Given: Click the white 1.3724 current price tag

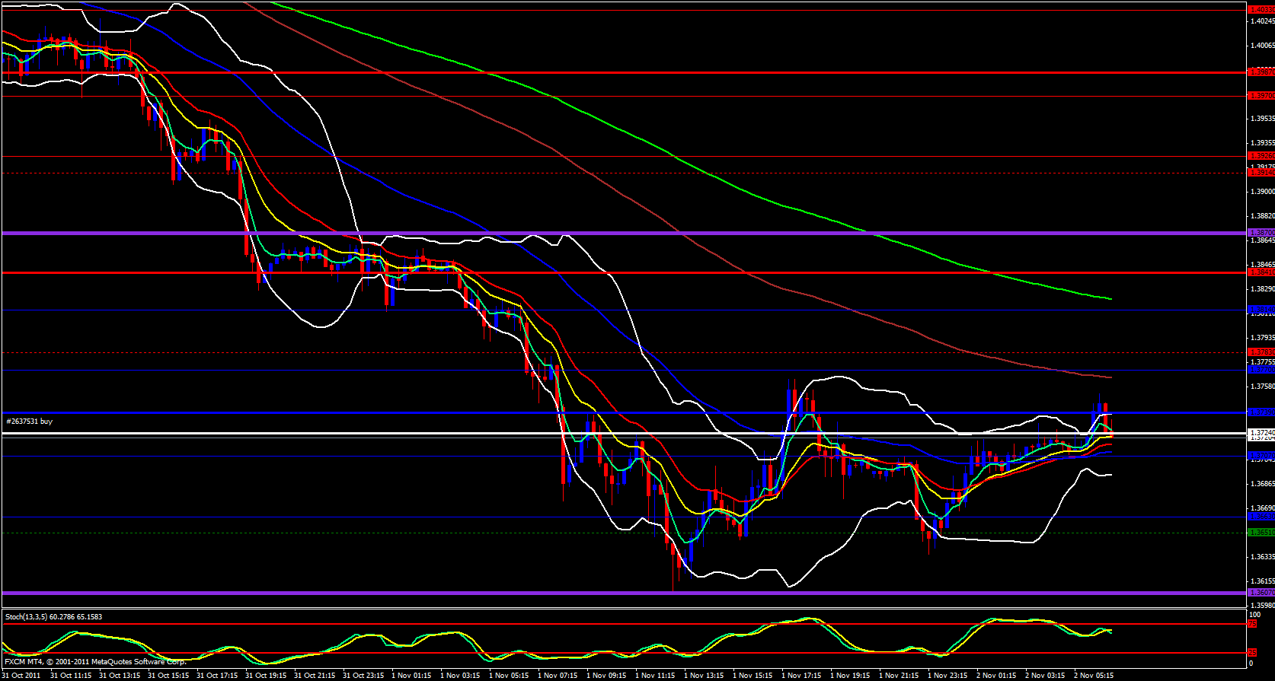Looking at the screenshot, I should [x=1261, y=433].
